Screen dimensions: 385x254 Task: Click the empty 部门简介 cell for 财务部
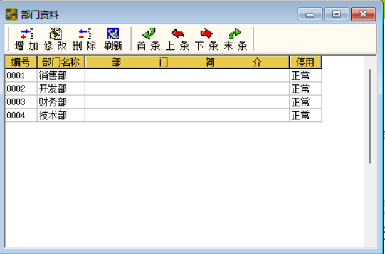[x=187, y=102]
